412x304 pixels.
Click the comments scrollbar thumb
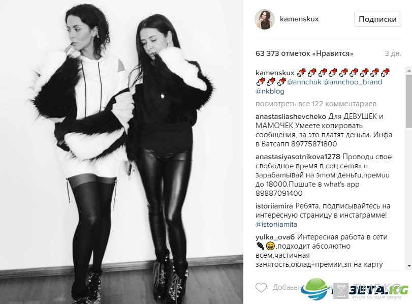pyautogui.click(x=409, y=97)
